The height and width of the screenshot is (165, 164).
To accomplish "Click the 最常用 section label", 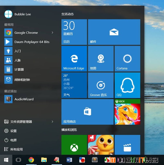I will [x=9, y=25].
